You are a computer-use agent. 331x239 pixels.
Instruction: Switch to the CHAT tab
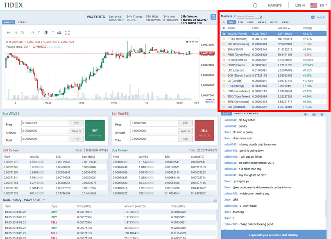[226, 114]
